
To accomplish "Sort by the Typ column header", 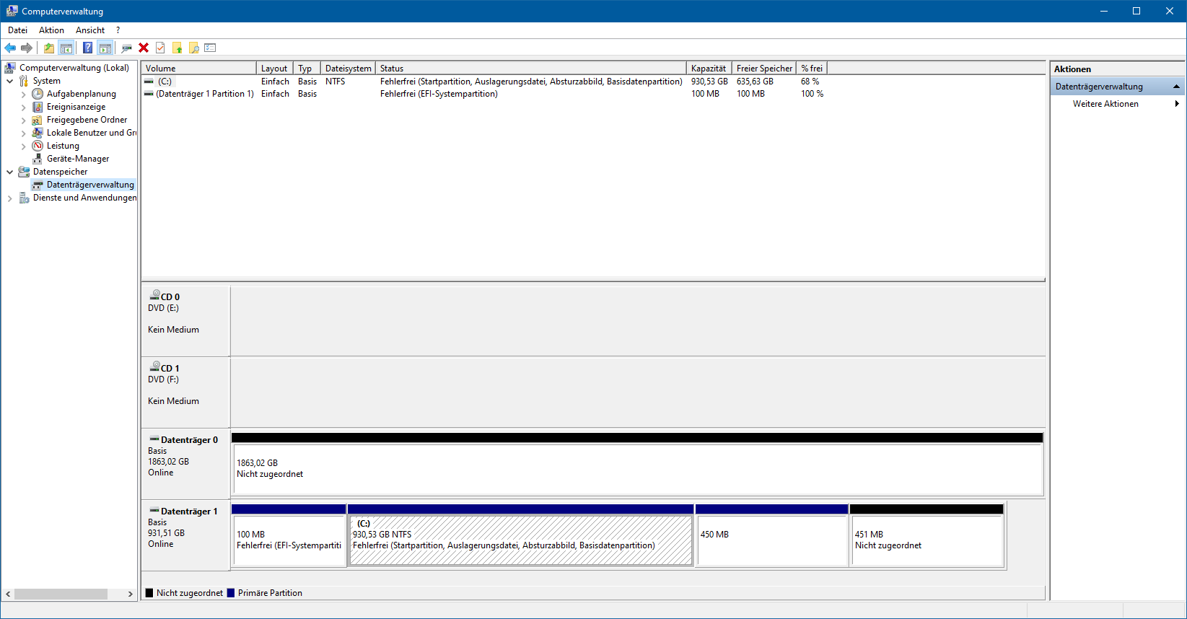I will 307,69.
